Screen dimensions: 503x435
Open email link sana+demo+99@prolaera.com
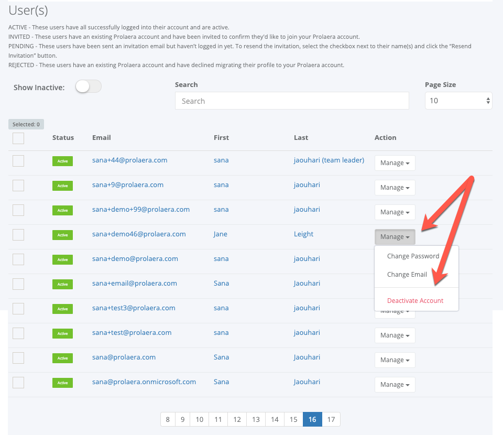pyautogui.click(x=141, y=210)
